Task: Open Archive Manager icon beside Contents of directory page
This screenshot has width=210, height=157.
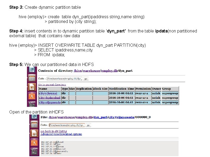Action: click(32, 78)
